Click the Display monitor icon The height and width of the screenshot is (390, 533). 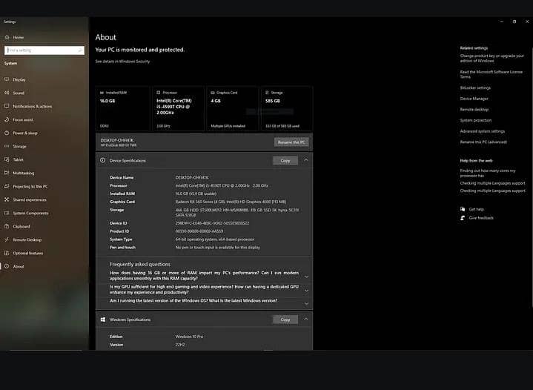click(x=7, y=79)
